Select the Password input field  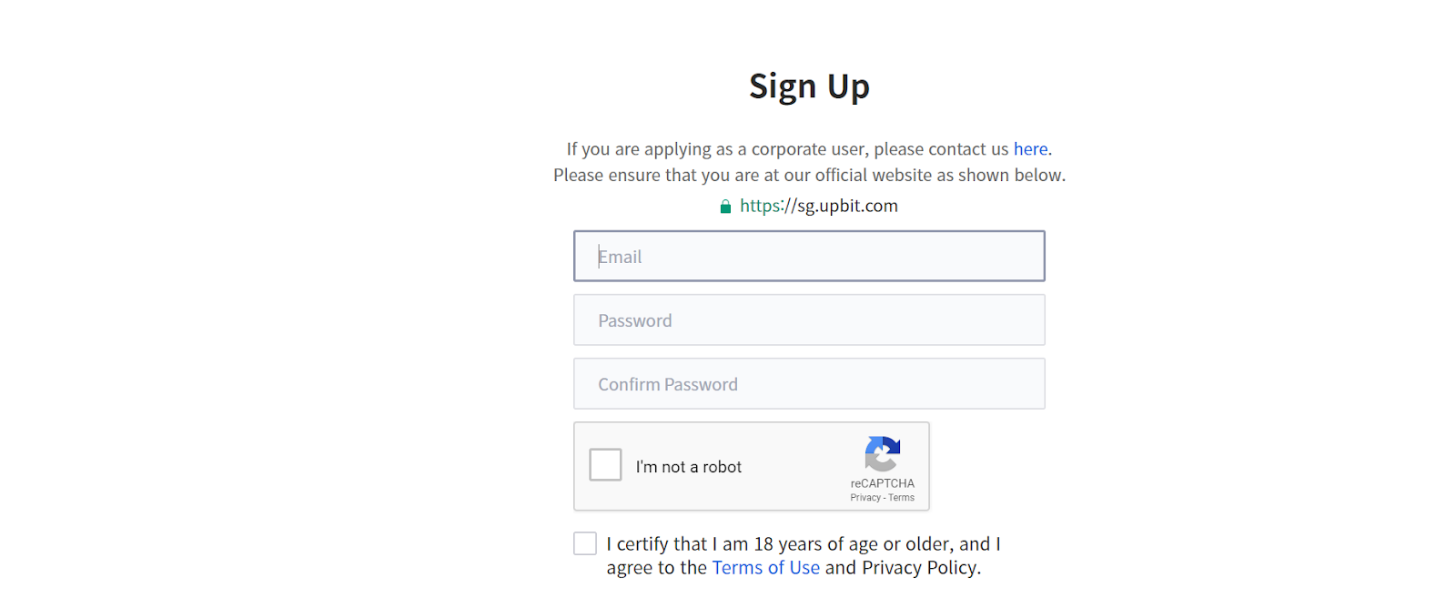point(809,319)
